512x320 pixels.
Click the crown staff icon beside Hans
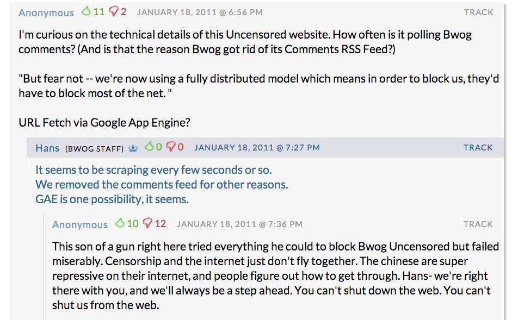(133, 148)
